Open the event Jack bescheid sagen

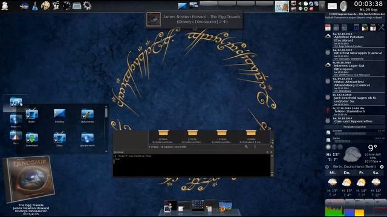click(358, 99)
